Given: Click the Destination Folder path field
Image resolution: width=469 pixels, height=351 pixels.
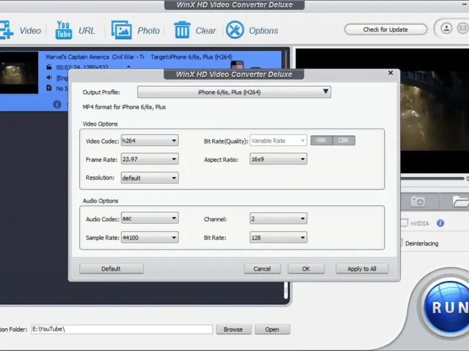Looking at the screenshot, I should coord(122,329).
